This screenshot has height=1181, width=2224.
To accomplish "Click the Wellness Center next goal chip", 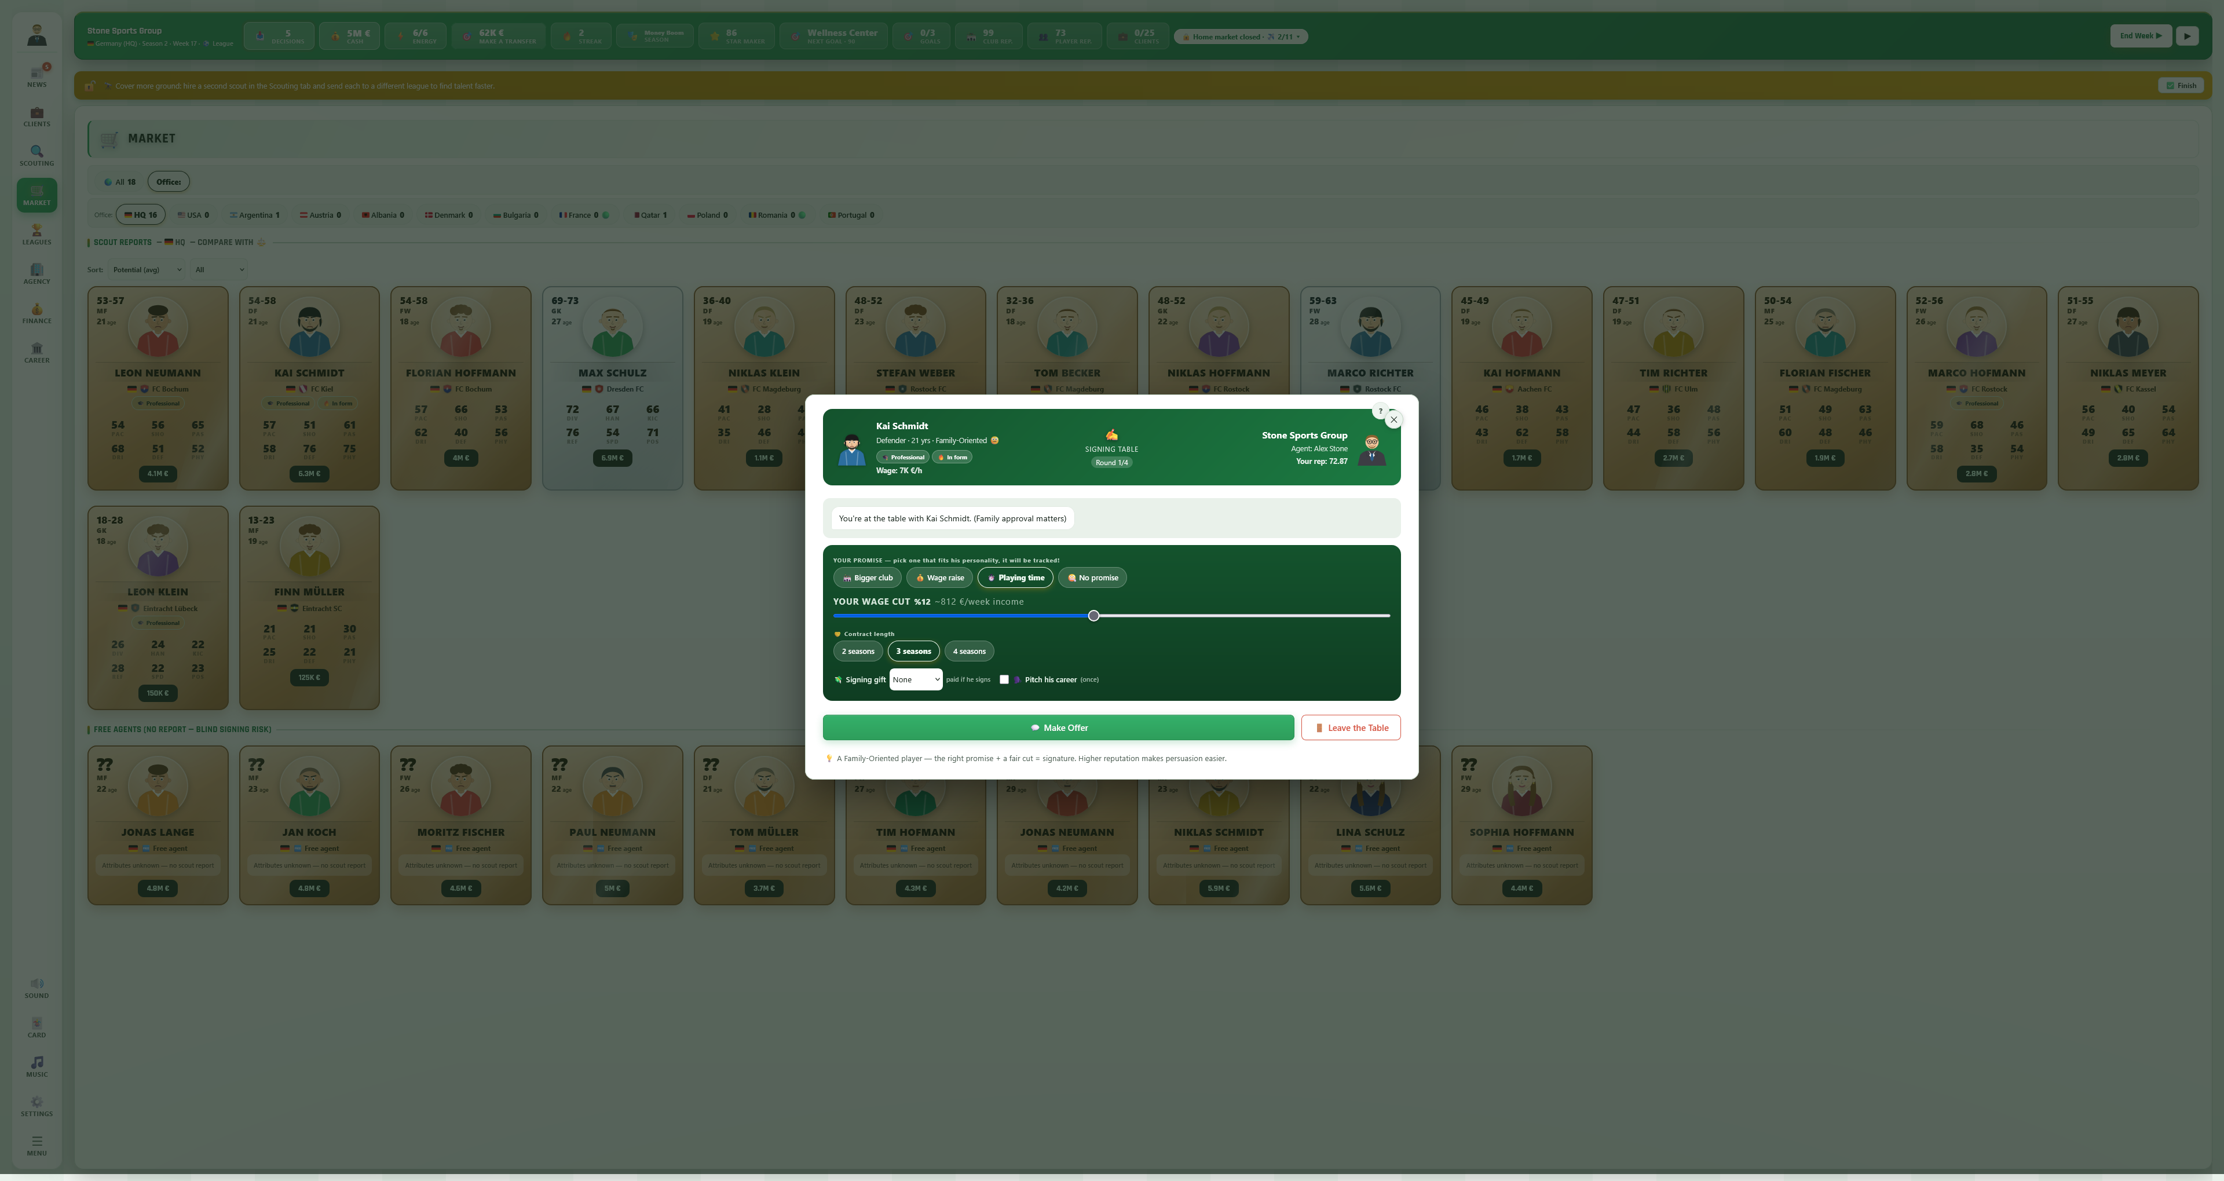I will pyautogui.click(x=833, y=36).
